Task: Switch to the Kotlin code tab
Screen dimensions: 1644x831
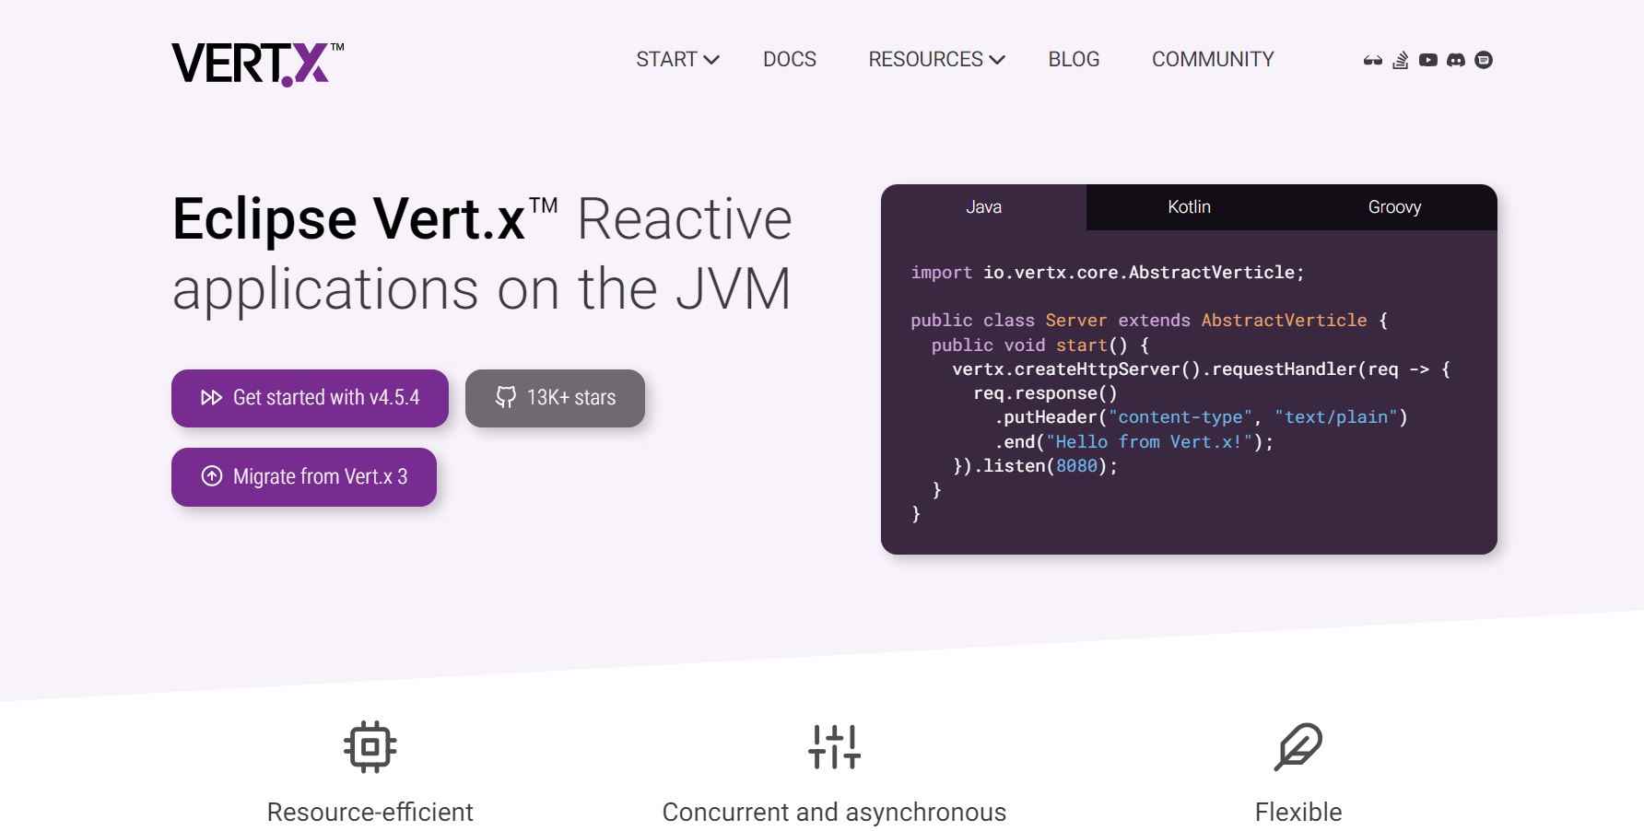Action: tap(1189, 207)
